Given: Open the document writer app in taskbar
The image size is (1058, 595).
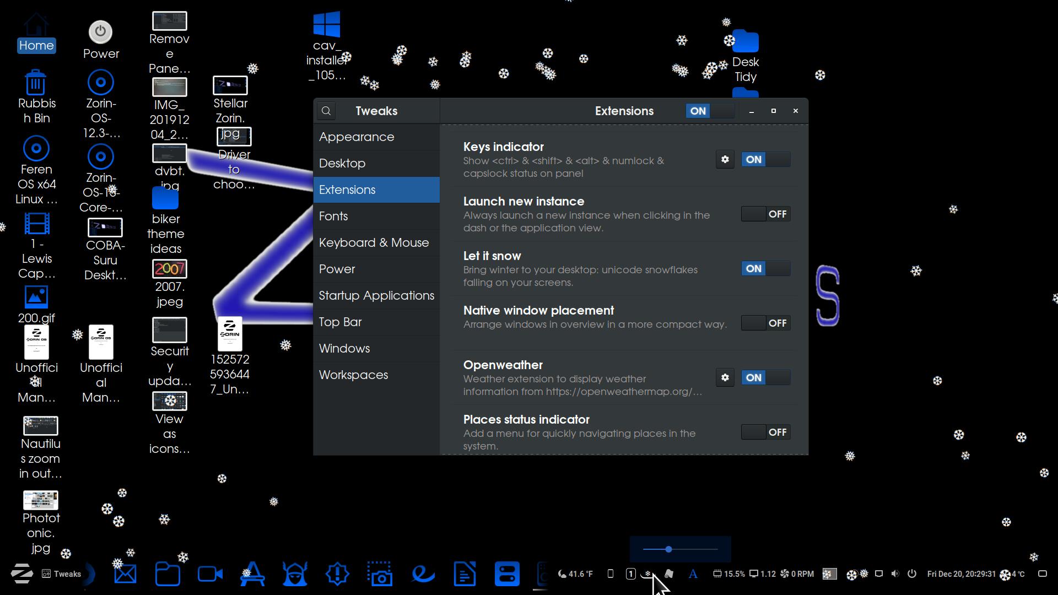Looking at the screenshot, I should [465, 574].
